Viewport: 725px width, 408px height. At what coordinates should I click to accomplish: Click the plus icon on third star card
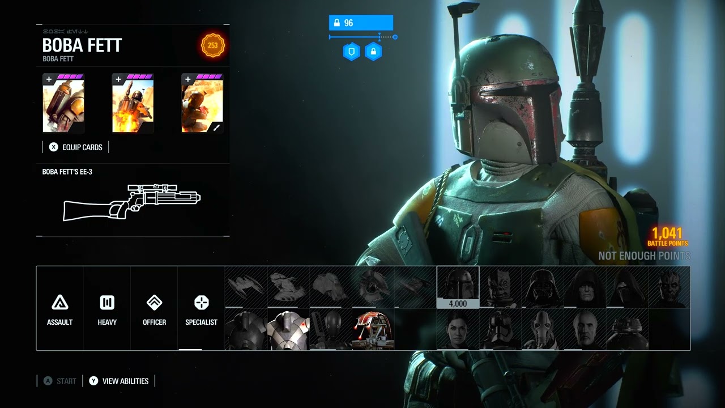click(187, 80)
